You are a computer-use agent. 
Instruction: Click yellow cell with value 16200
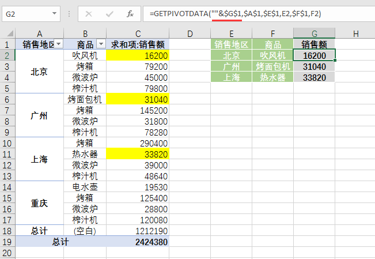pyautogui.click(x=138, y=55)
